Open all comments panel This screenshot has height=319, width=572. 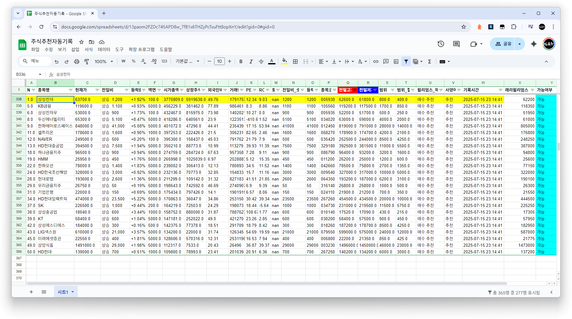coord(456,44)
